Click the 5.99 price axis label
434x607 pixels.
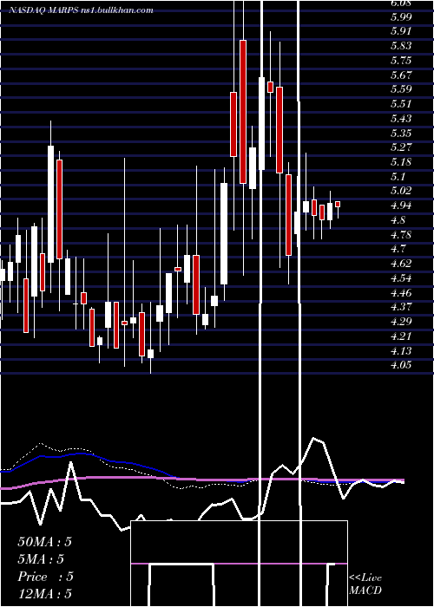401,17
